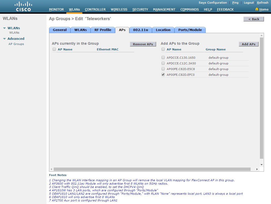Switch to the 802.11u tab
271x204 pixels.
point(140,30)
